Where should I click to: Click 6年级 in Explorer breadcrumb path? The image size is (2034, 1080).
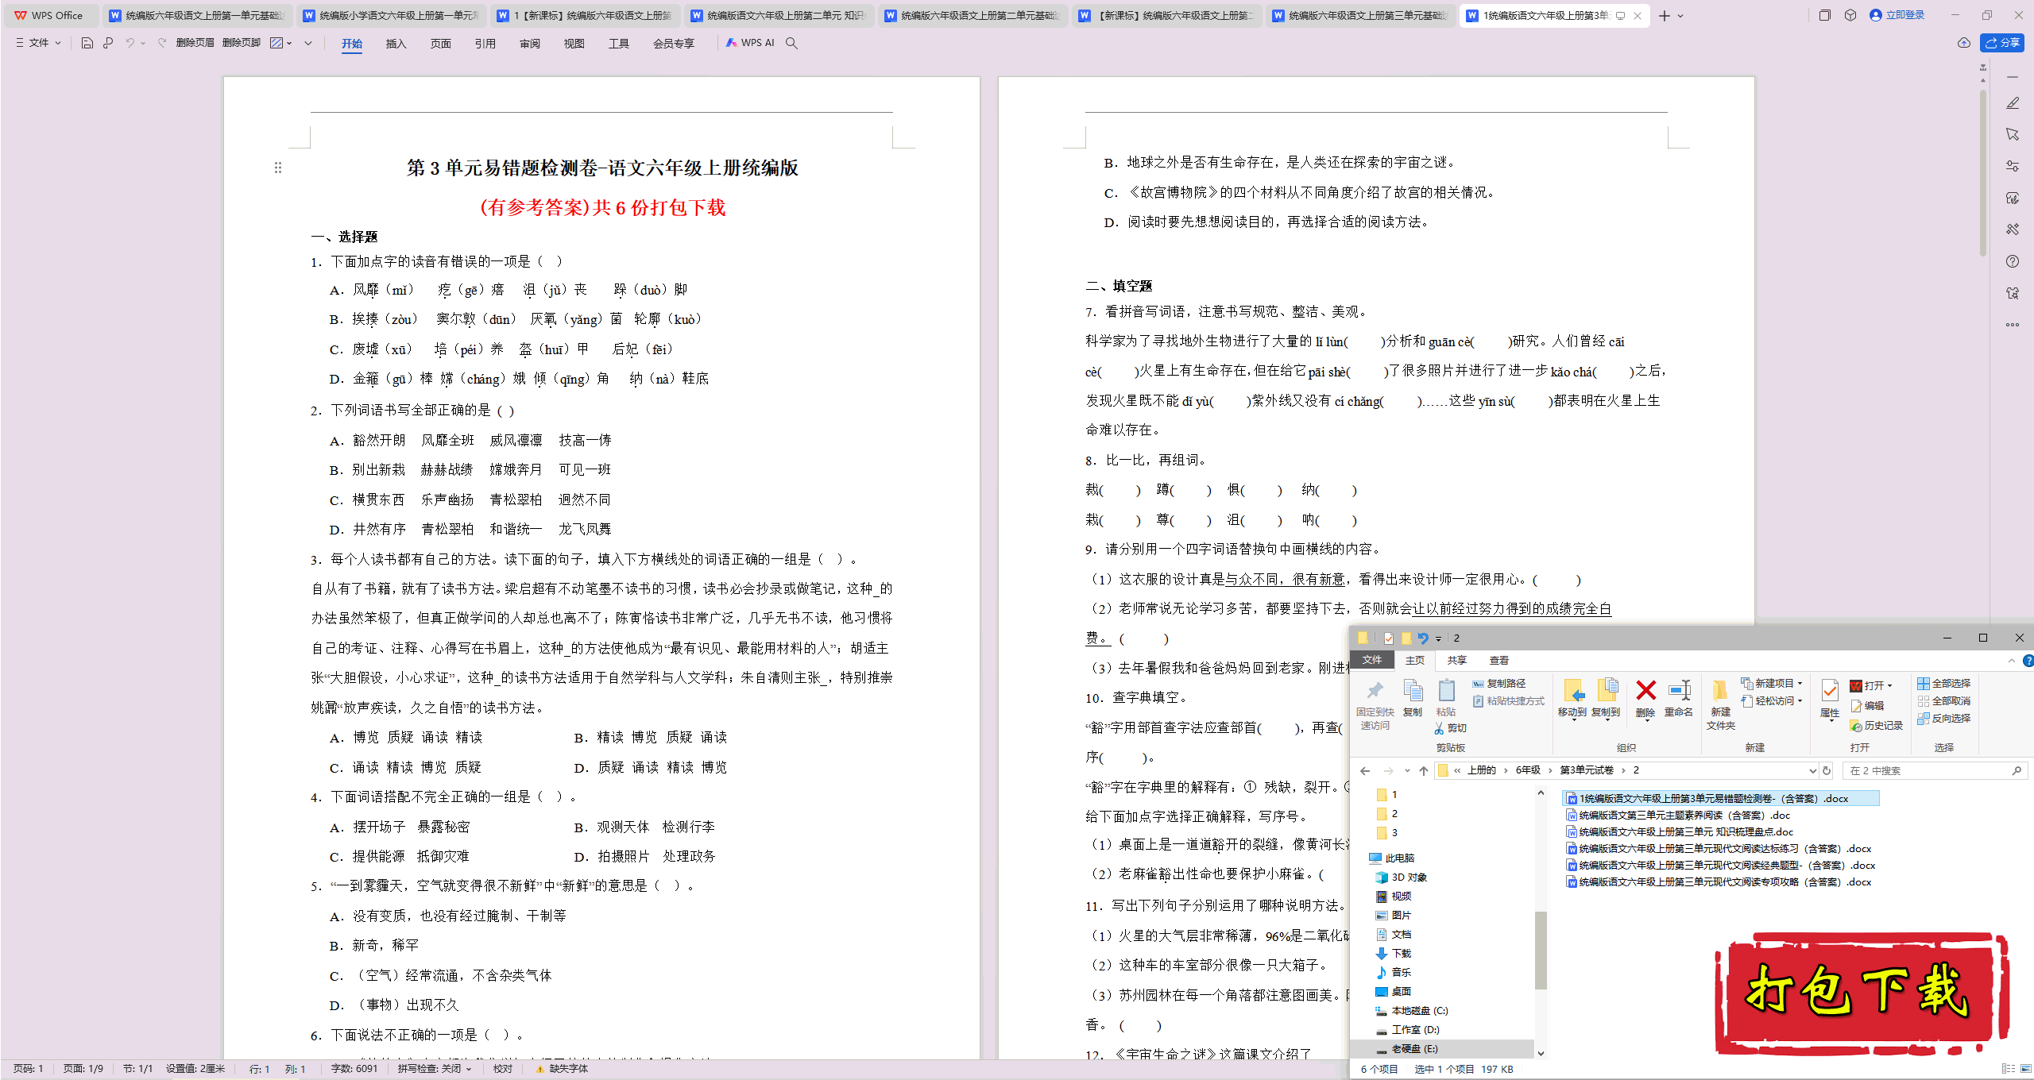click(1528, 770)
